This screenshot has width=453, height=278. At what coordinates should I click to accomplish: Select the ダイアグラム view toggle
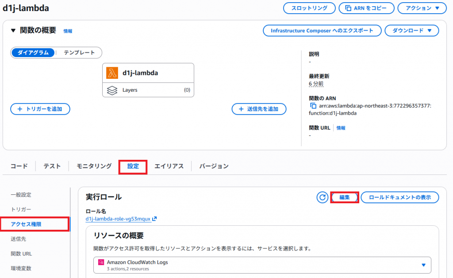33,53
